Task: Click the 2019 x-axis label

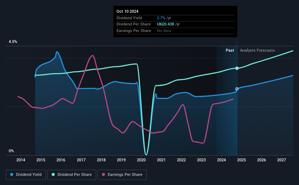Action: pos(121,160)
